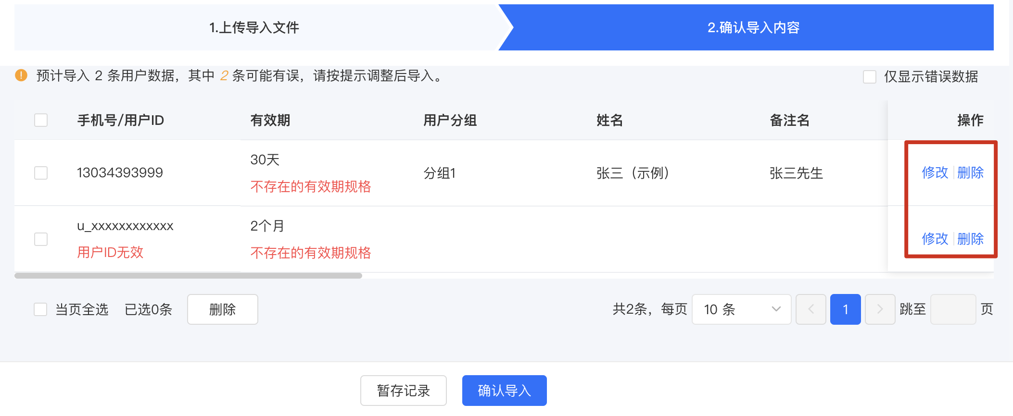Go to next page arrow
This screenshot has height=416, width=1013.
[x=880, y=309]
